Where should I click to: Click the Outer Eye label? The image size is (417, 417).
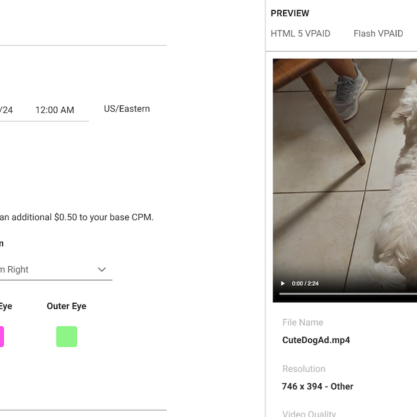coord(66,306)
